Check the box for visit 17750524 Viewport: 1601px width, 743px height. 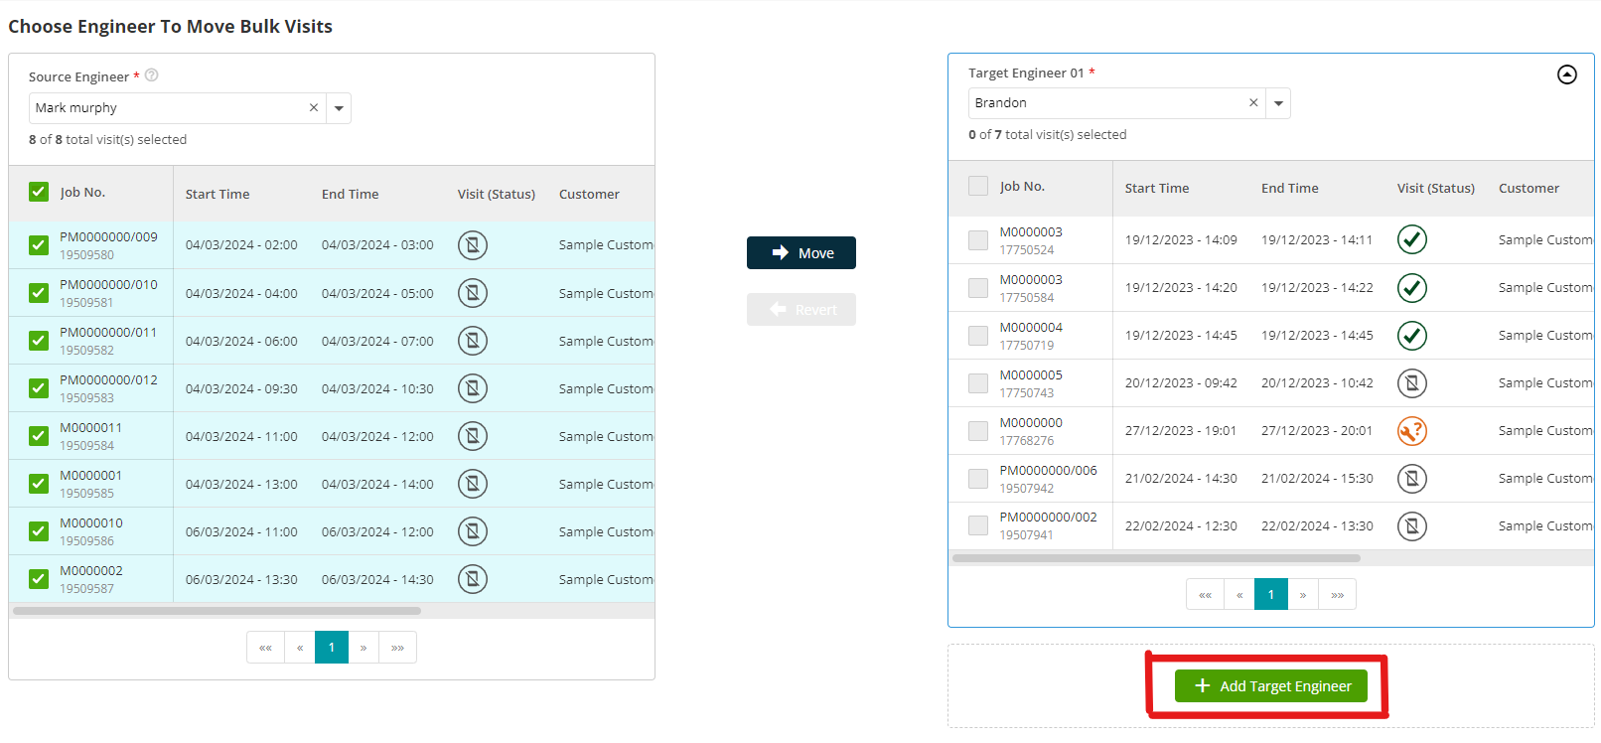(x=978, y=239)
